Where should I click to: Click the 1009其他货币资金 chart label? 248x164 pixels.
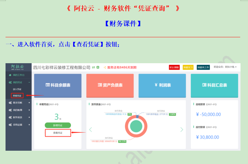[116, 114]
